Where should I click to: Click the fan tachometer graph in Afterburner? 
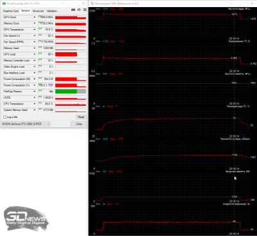[x=173, y=155]
